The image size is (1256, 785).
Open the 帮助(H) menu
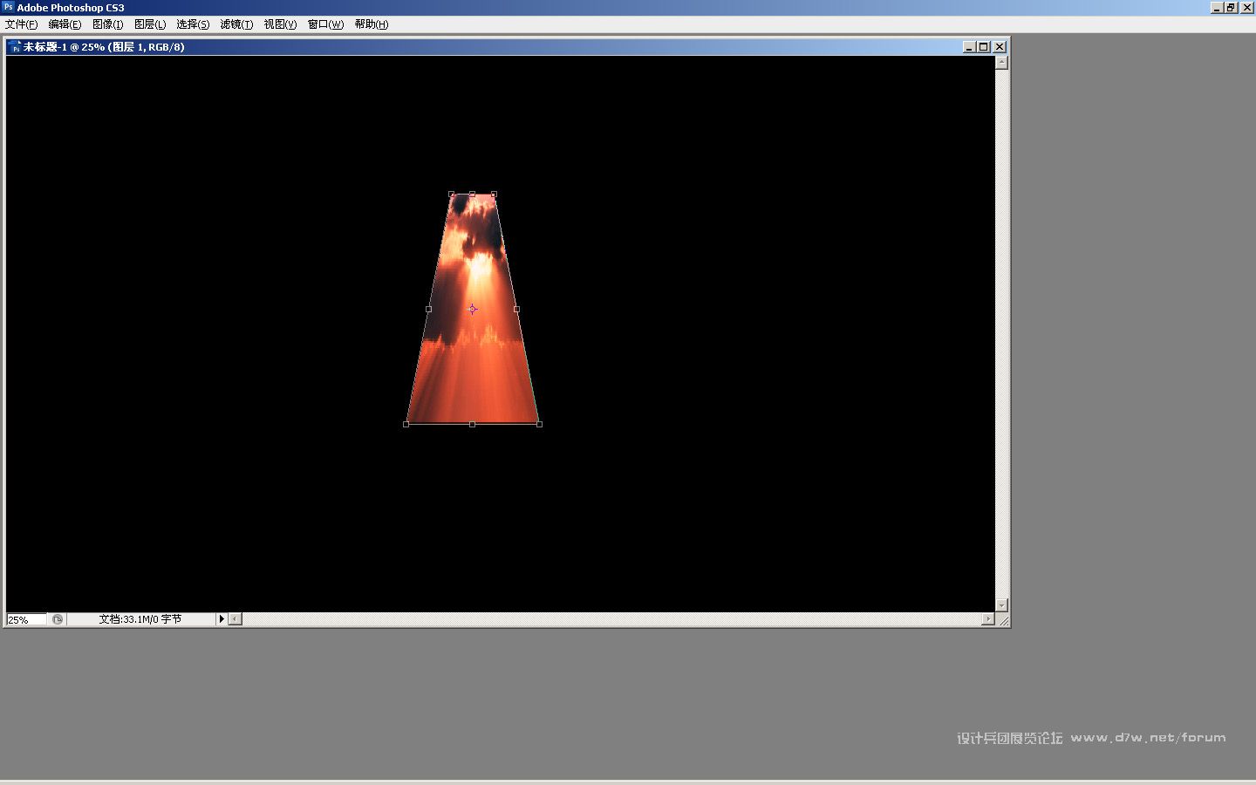click(372, 24)
